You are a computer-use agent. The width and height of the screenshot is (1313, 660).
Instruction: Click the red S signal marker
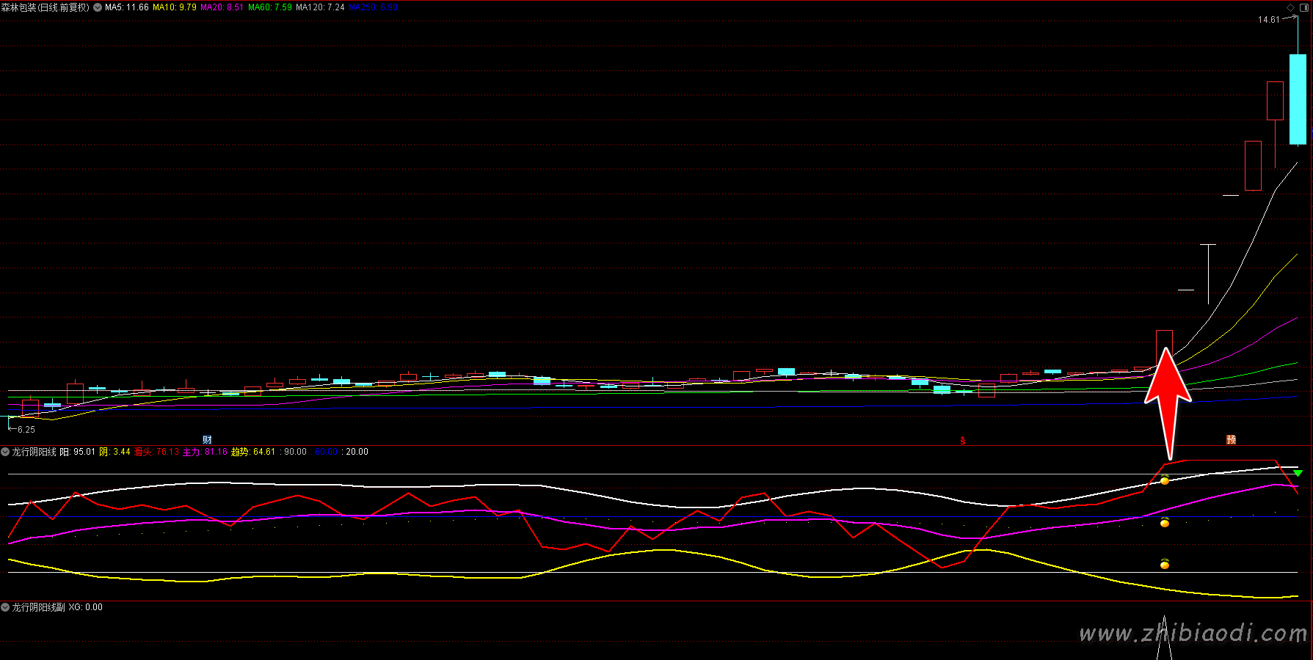point(963,441)
